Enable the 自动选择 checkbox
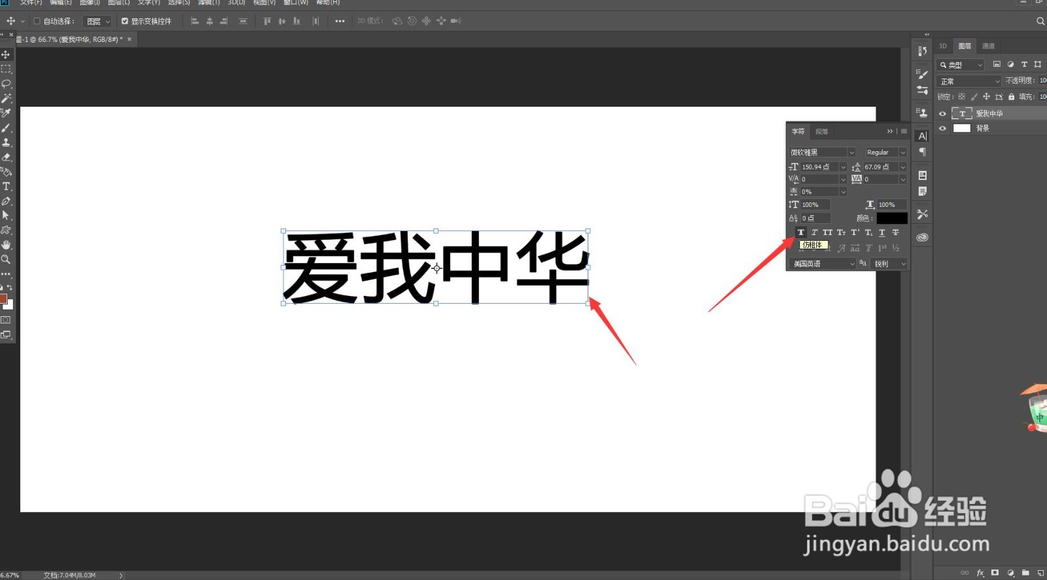Image resolution: width=1047 pixels, height=580 pixels. pyautogui.click(x=37, y=21)
